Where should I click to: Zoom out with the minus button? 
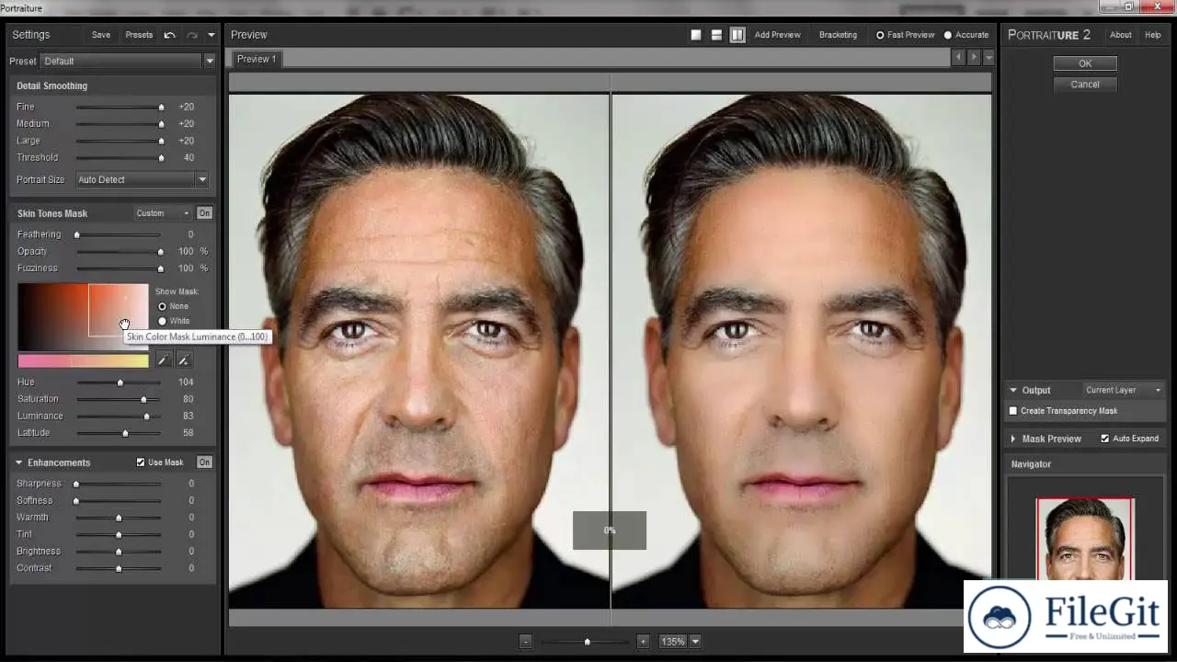pyautogui.click(x=525, y=642)
